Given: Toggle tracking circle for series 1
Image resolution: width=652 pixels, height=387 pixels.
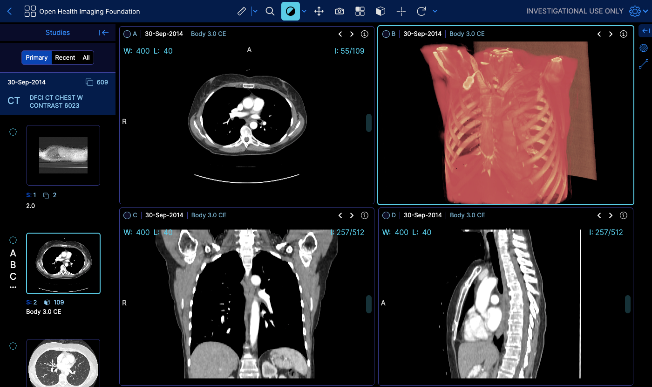Looking at the screenshot, I should click(13, 132).
